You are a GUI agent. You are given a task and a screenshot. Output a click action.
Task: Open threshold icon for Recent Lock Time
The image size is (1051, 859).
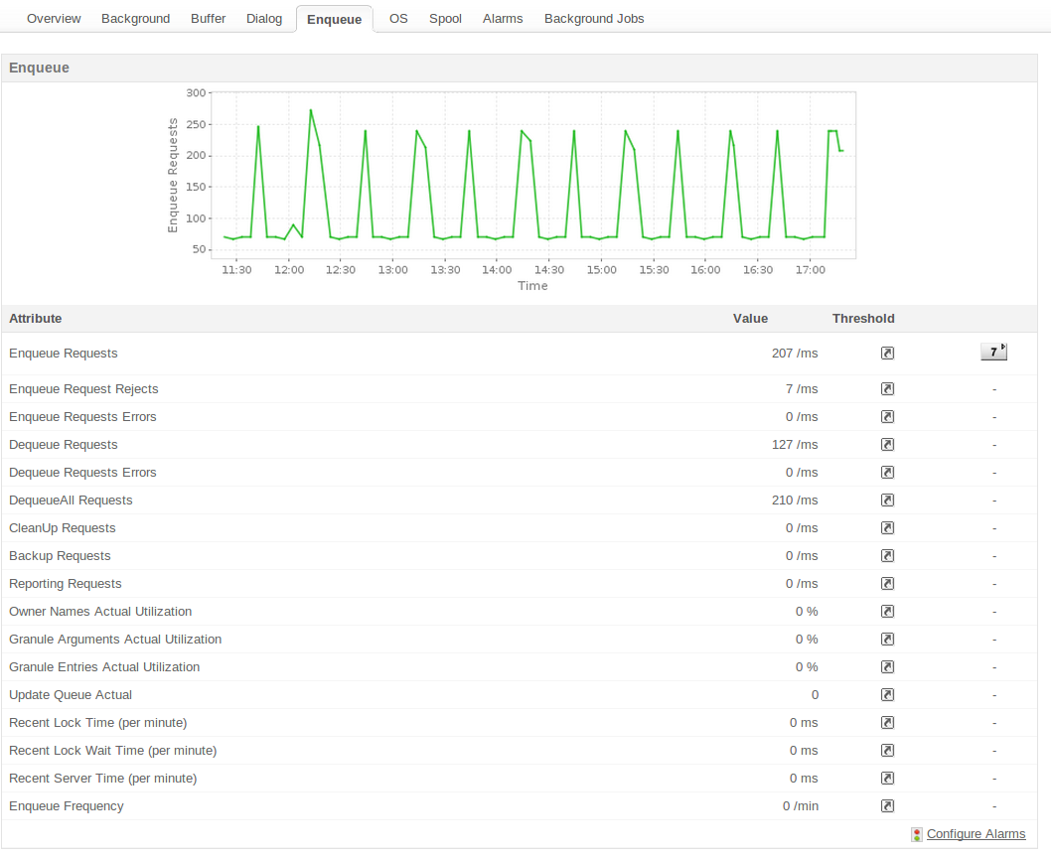pyautogui.click(x=887, y=723)
